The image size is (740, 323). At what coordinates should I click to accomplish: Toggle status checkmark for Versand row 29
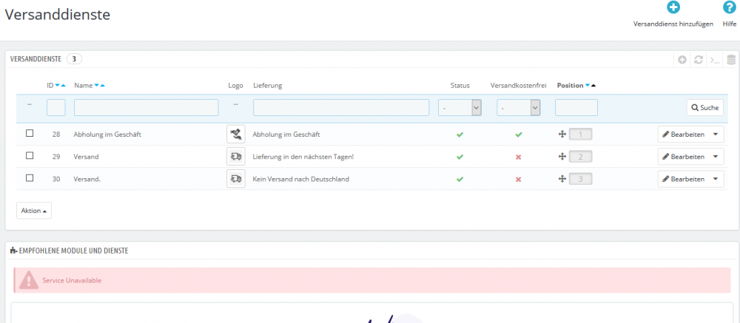[460, 157]
